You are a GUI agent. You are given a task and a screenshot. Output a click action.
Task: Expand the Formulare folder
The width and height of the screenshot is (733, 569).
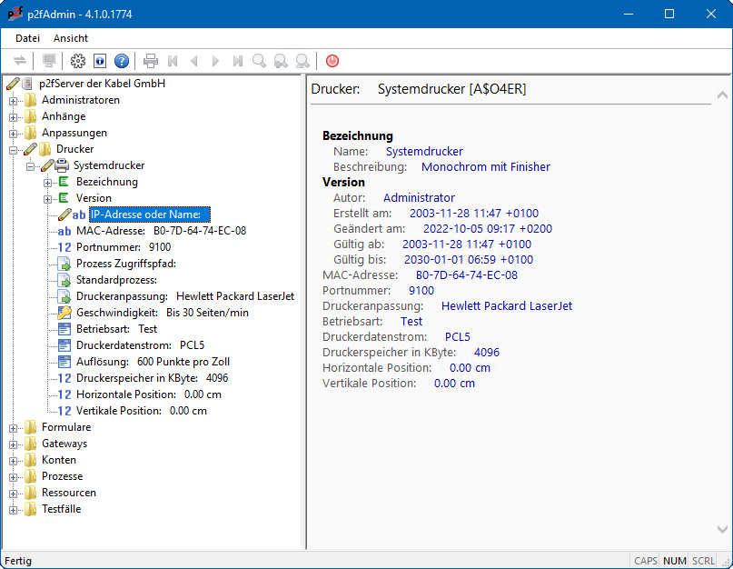14,427
